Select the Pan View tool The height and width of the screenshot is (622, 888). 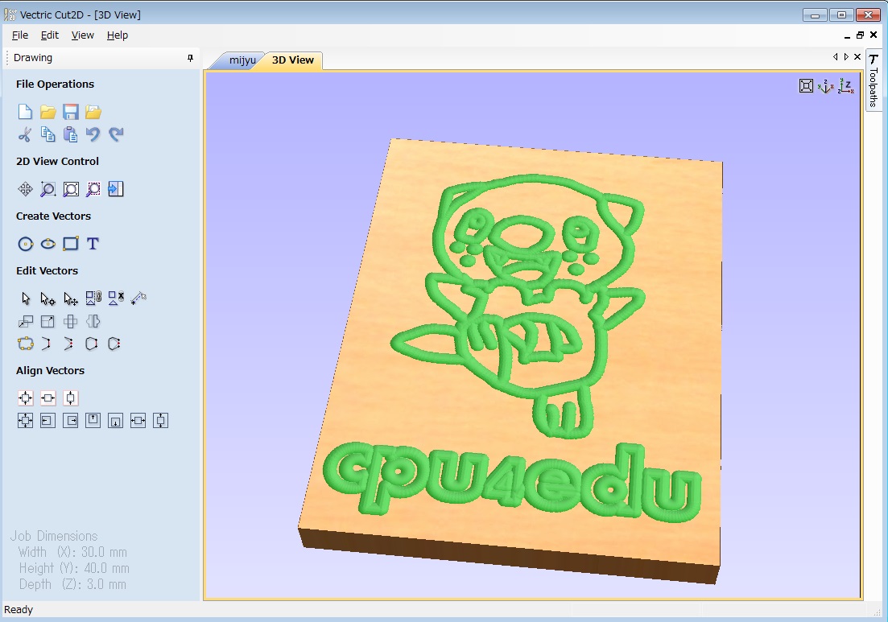(26, 189)
